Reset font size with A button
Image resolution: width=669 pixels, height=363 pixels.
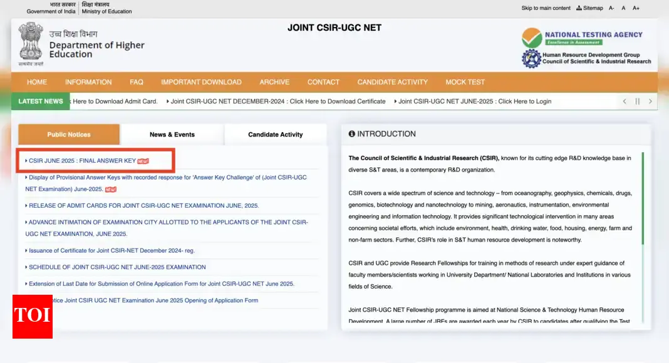click(623, 8)
